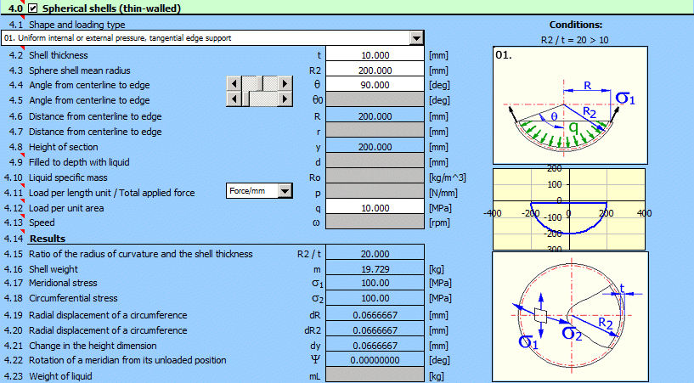Click the grayed load per length p field

tap(375, 193)
